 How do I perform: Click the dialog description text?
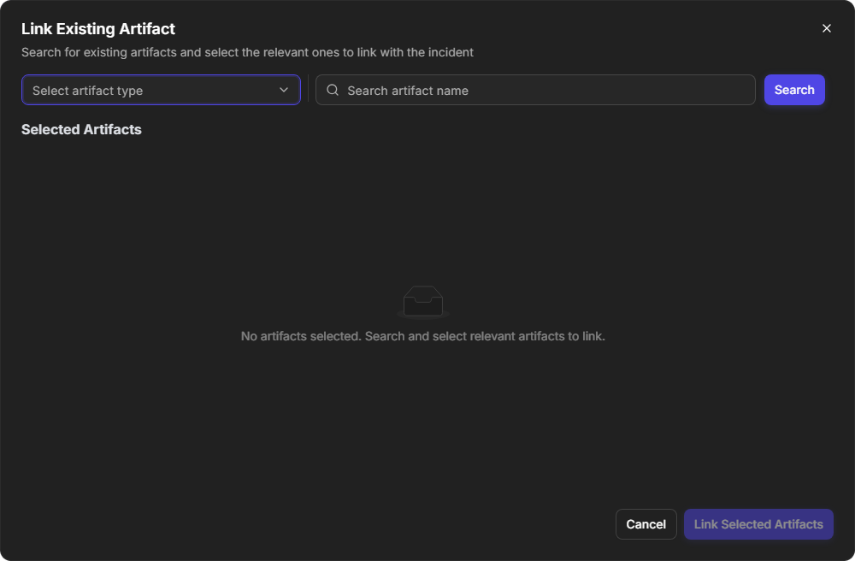tap(247, 52)
